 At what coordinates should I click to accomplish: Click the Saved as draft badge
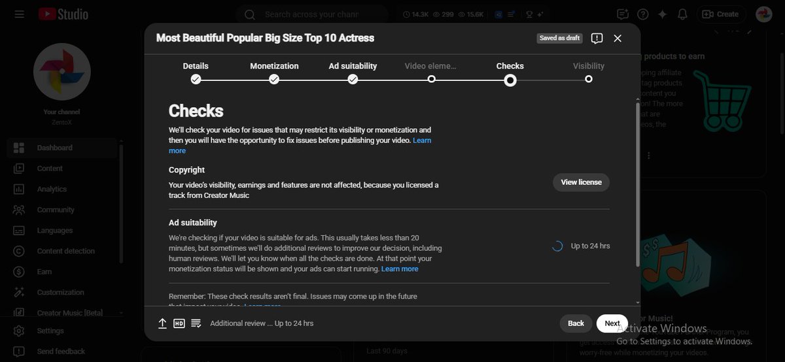pyautogui.click(x=559, y=39)
